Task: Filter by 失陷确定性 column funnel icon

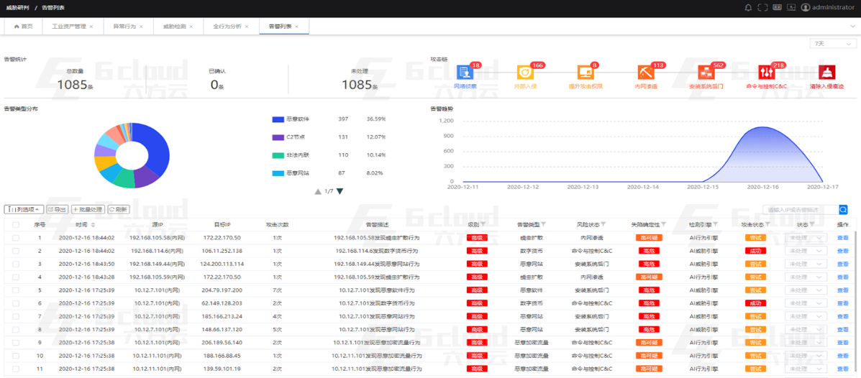Action: [663, 224]
